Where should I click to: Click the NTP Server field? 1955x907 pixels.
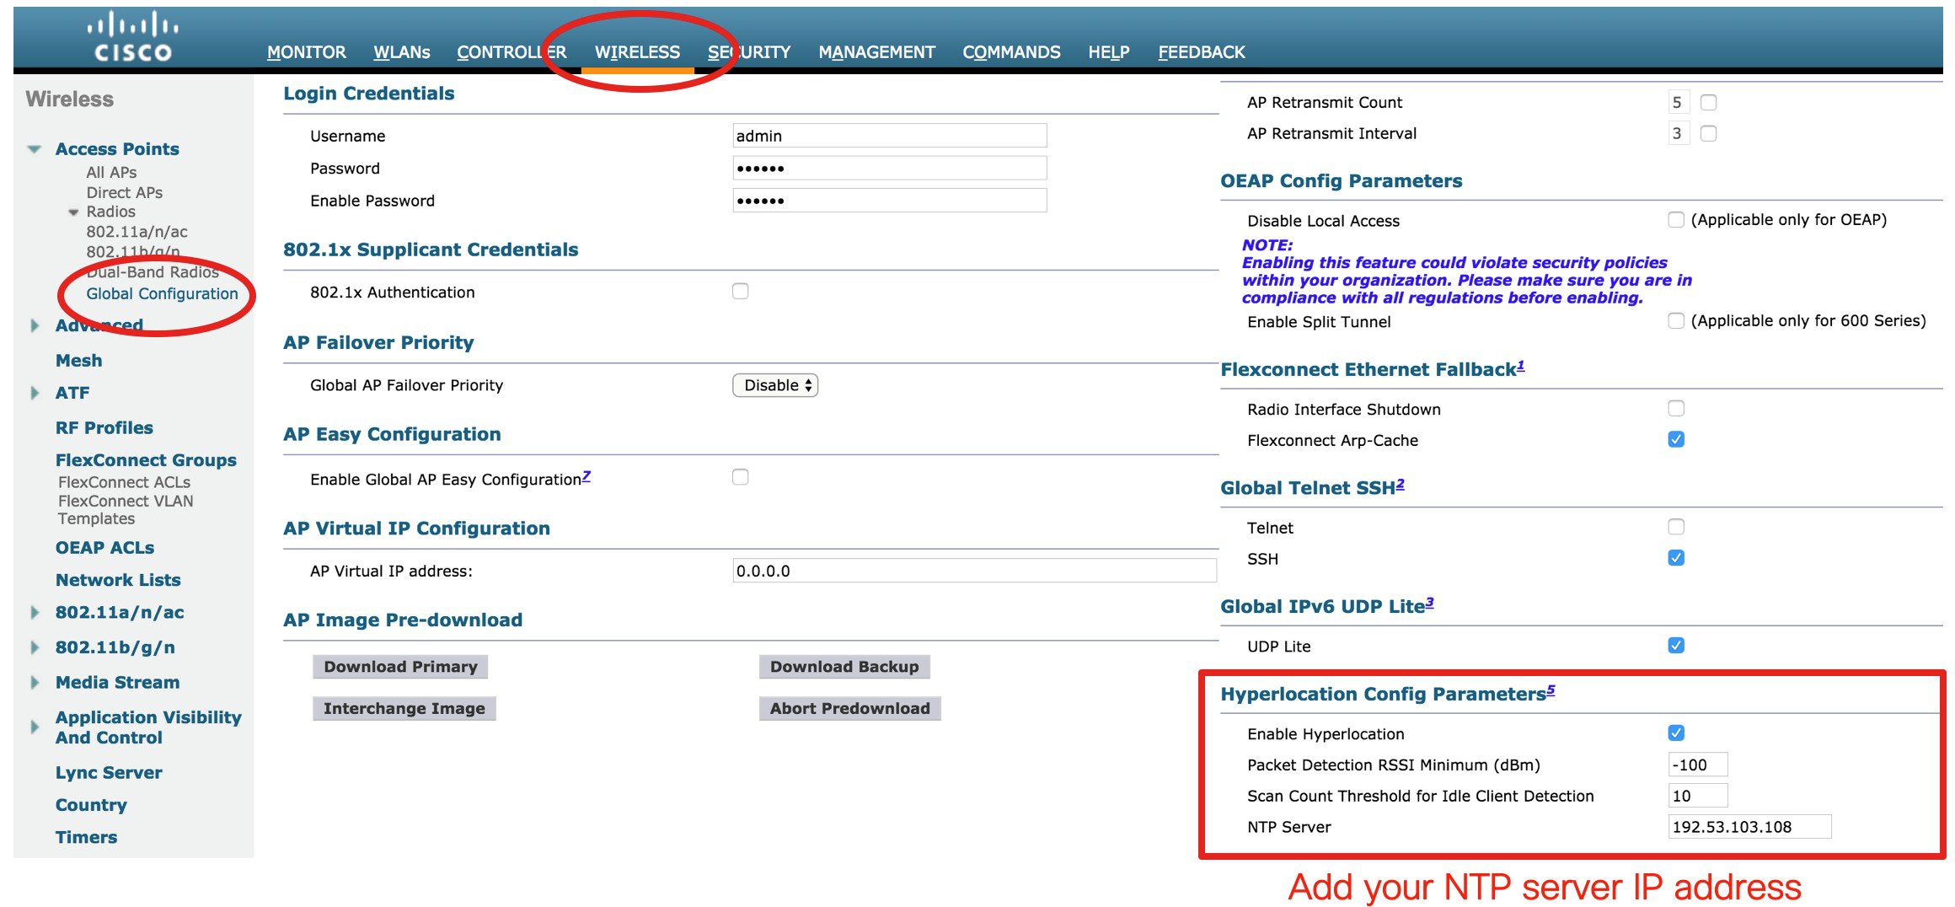click(x=1749, y=827)
